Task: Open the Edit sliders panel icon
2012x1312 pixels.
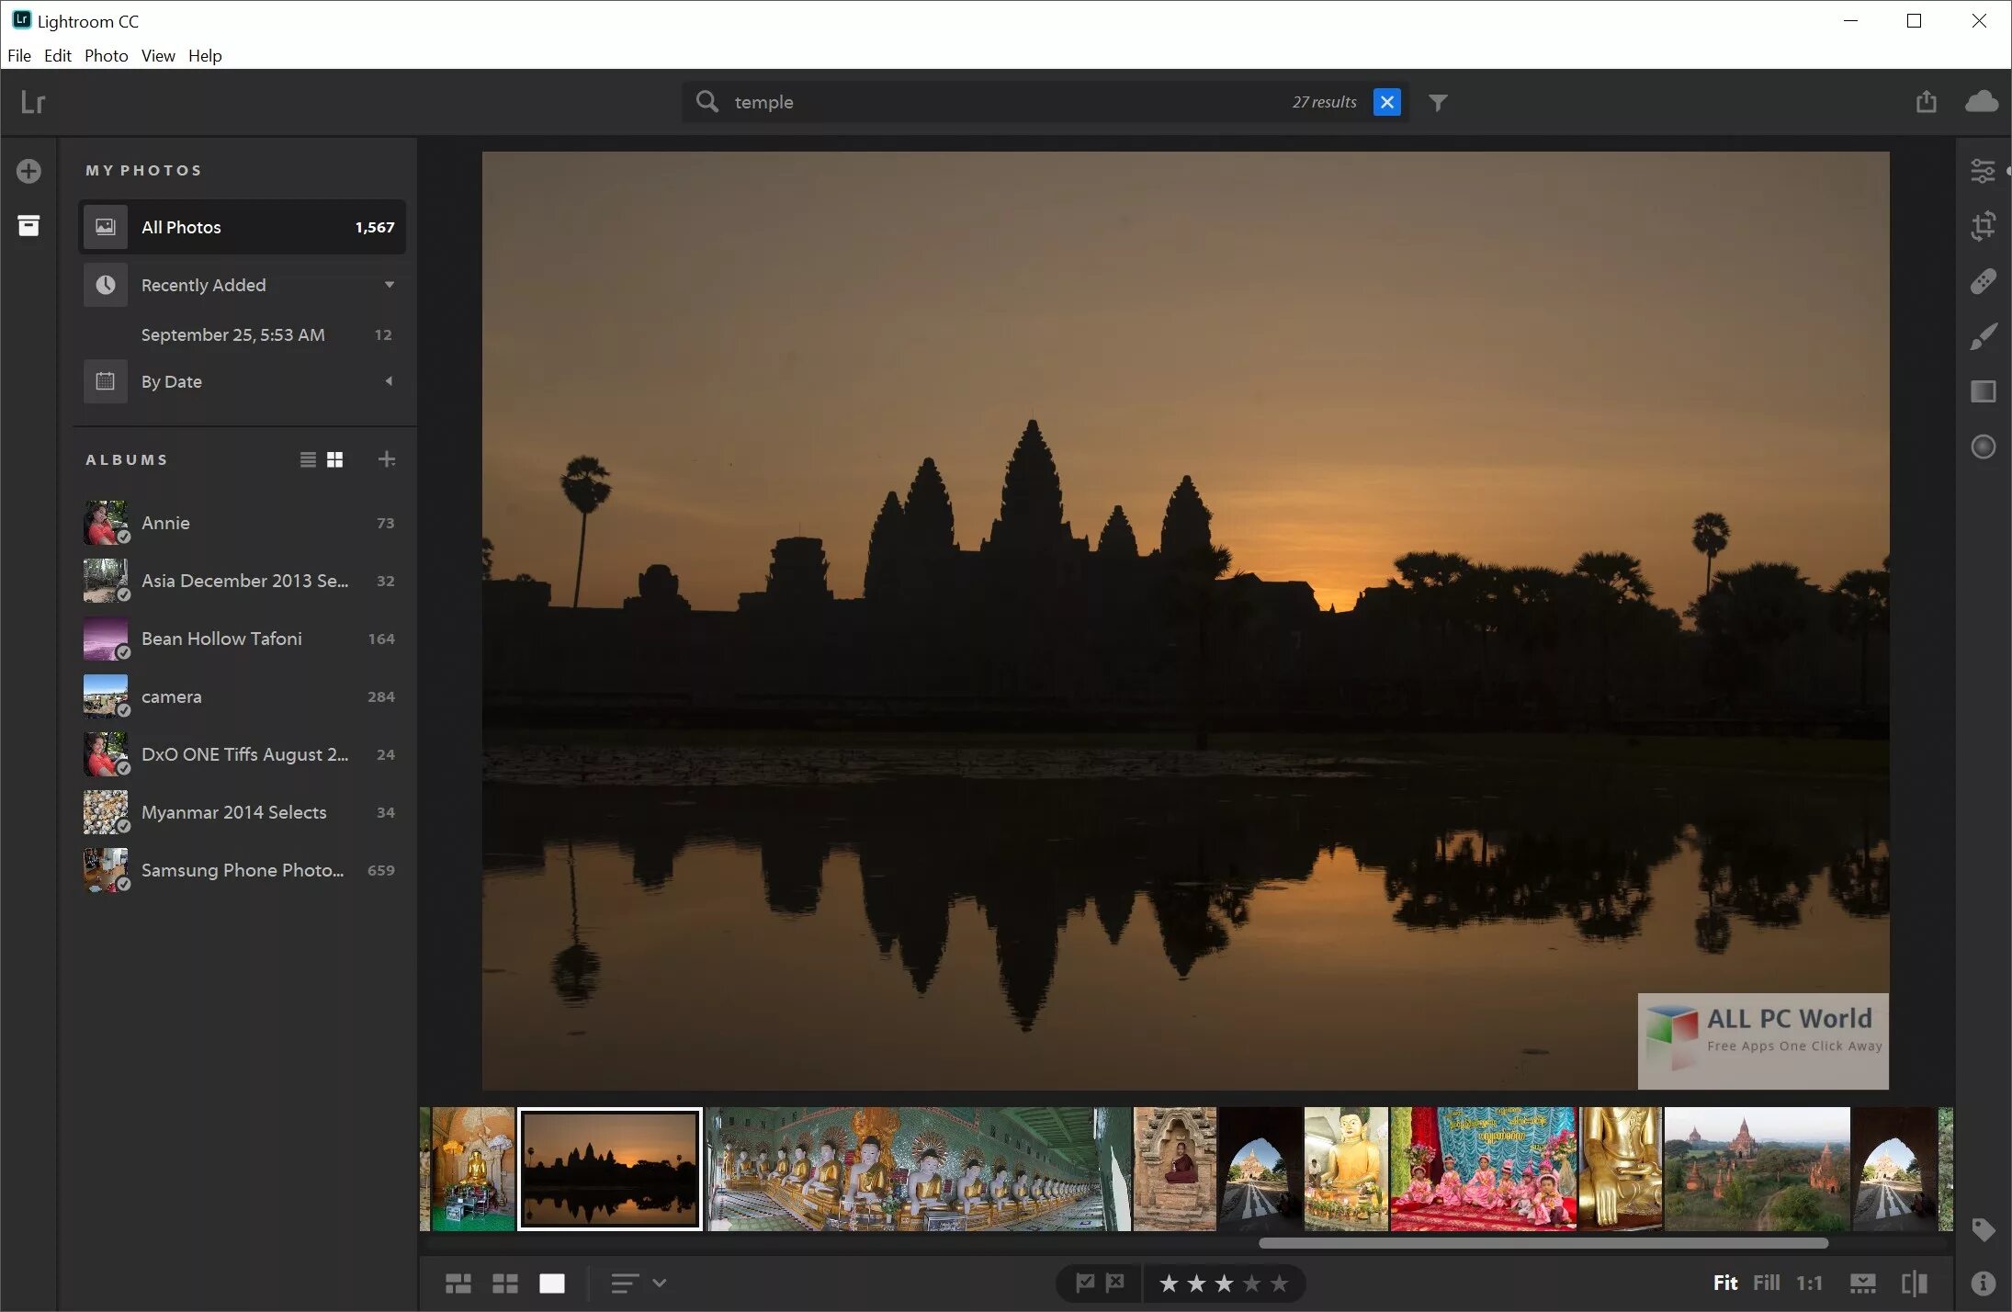Action: [x=1983, y=171]
